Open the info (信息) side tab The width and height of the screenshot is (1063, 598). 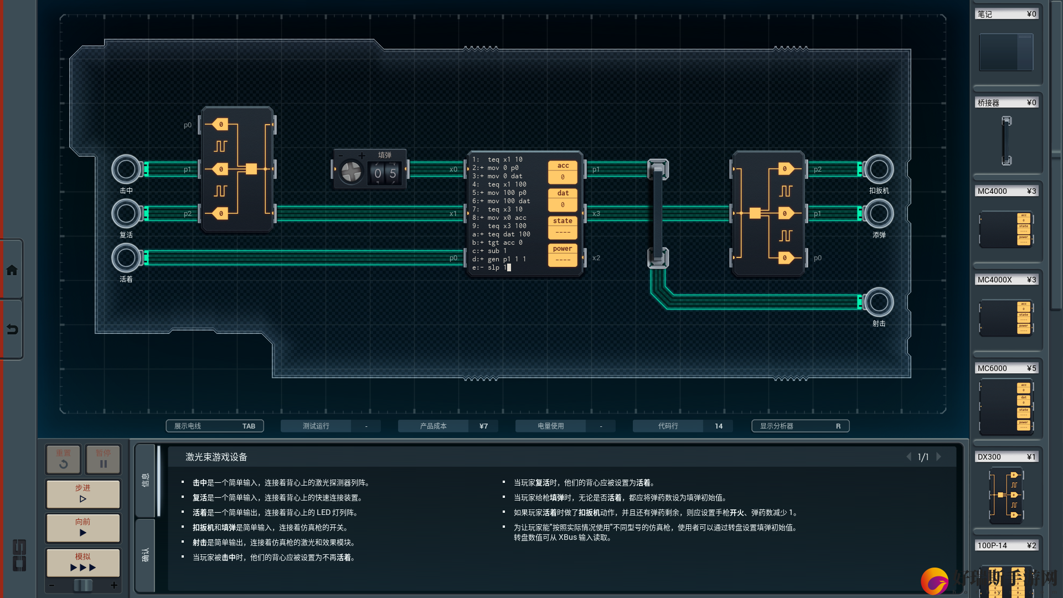[x=146, y=480]
